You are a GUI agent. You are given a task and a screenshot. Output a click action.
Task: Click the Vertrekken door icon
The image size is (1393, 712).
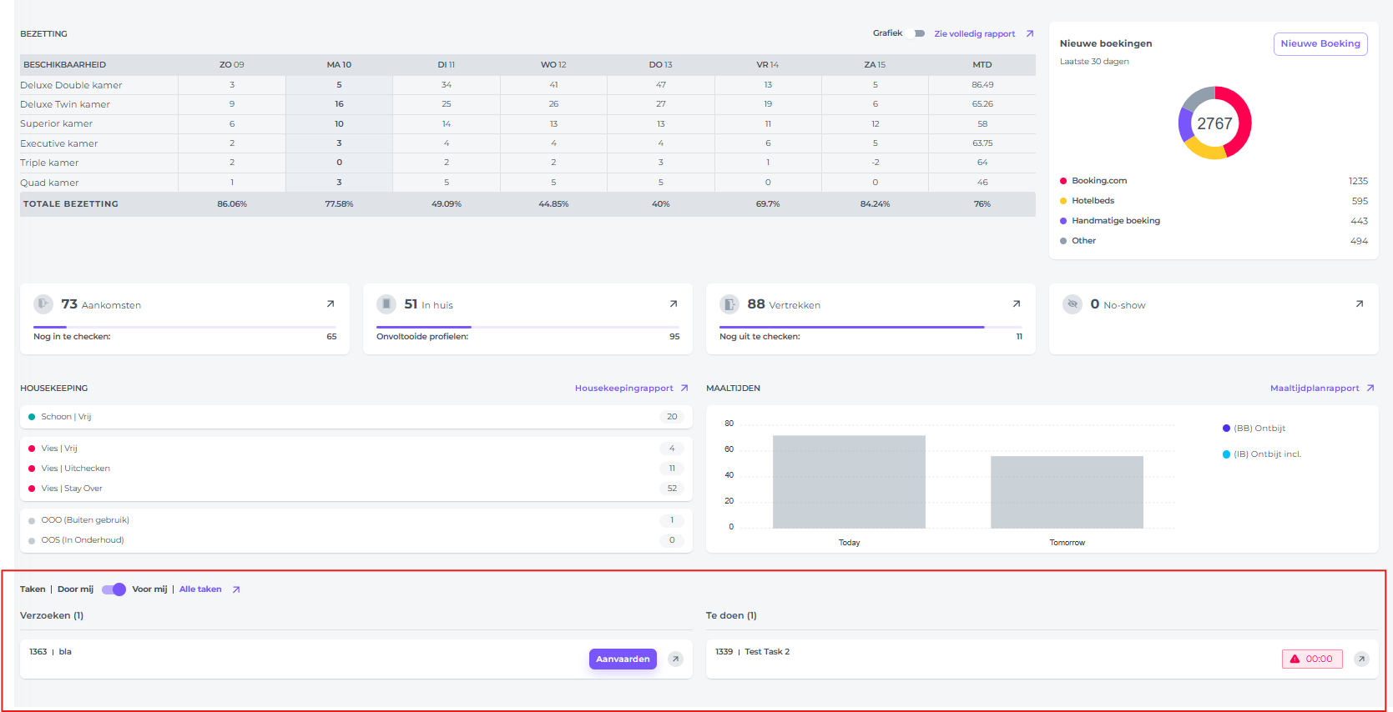[729, 304]
